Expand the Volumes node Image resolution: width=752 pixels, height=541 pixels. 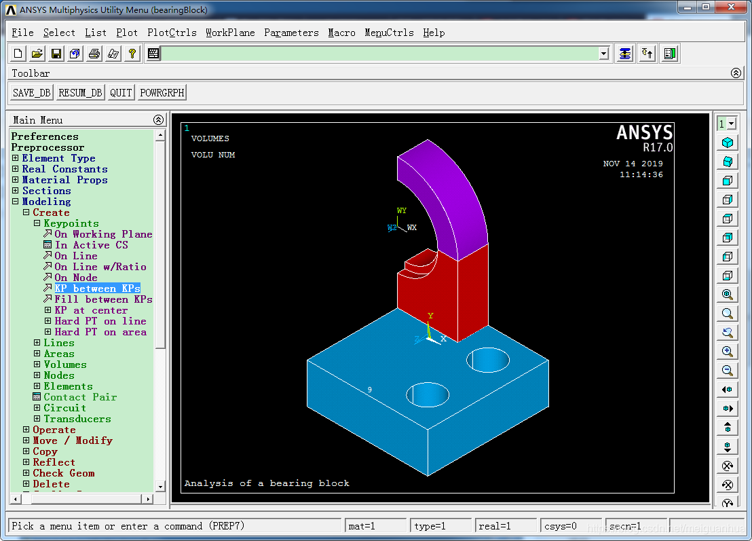37,365
